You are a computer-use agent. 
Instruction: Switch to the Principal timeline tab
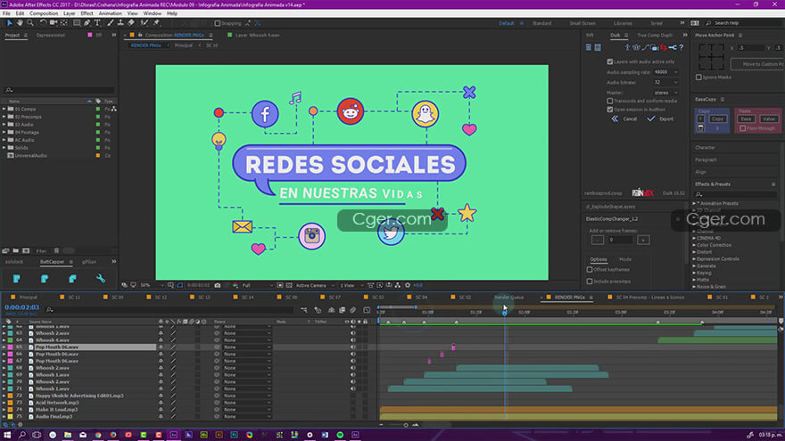click(x=28, y=298)
